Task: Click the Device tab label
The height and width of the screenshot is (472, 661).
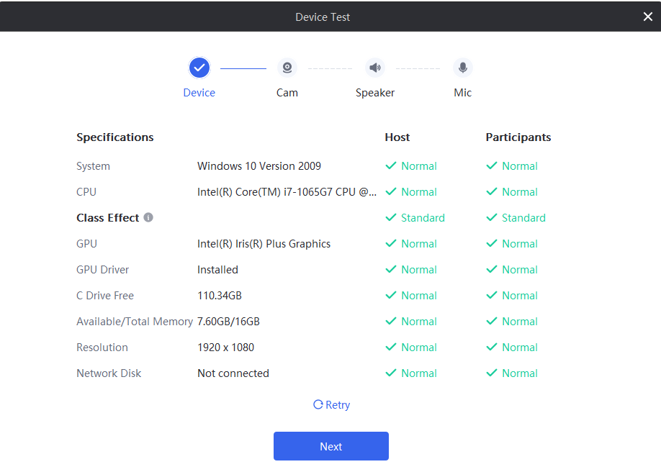Action: (199, 93)
